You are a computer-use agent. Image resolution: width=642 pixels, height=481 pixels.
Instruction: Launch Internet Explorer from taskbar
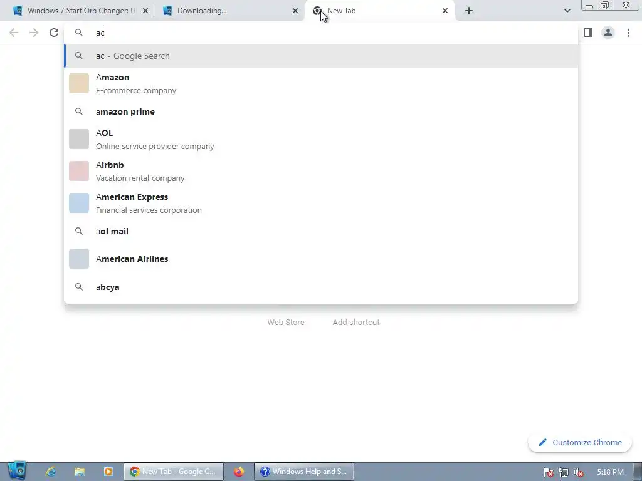point(51,472)
